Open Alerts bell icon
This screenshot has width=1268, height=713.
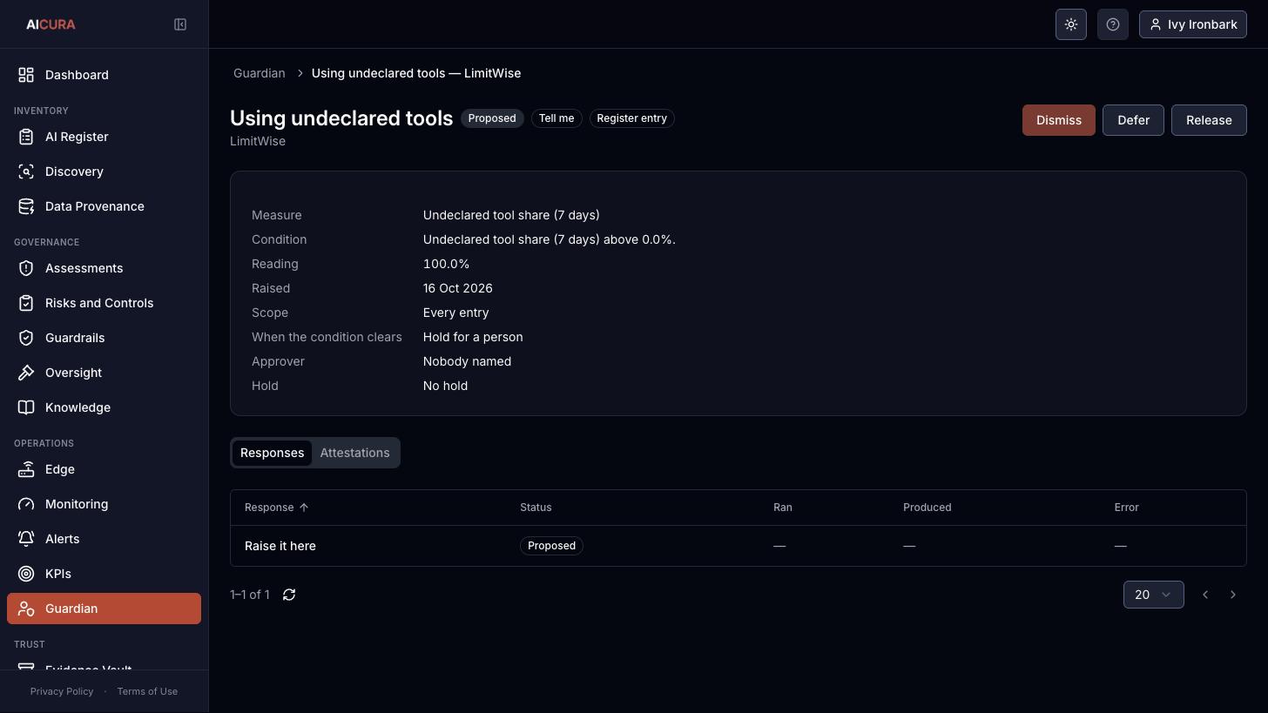click(26, 539)
